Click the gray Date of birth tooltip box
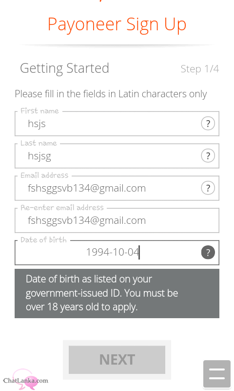 [117, 293]
